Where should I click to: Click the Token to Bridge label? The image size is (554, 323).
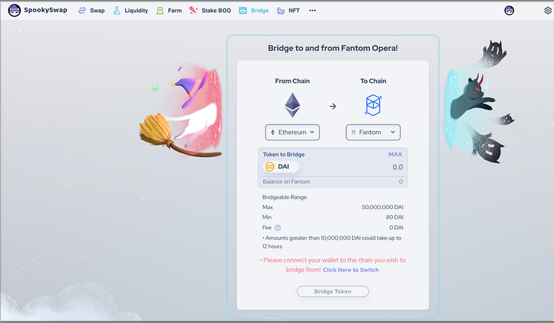[284, 154]
